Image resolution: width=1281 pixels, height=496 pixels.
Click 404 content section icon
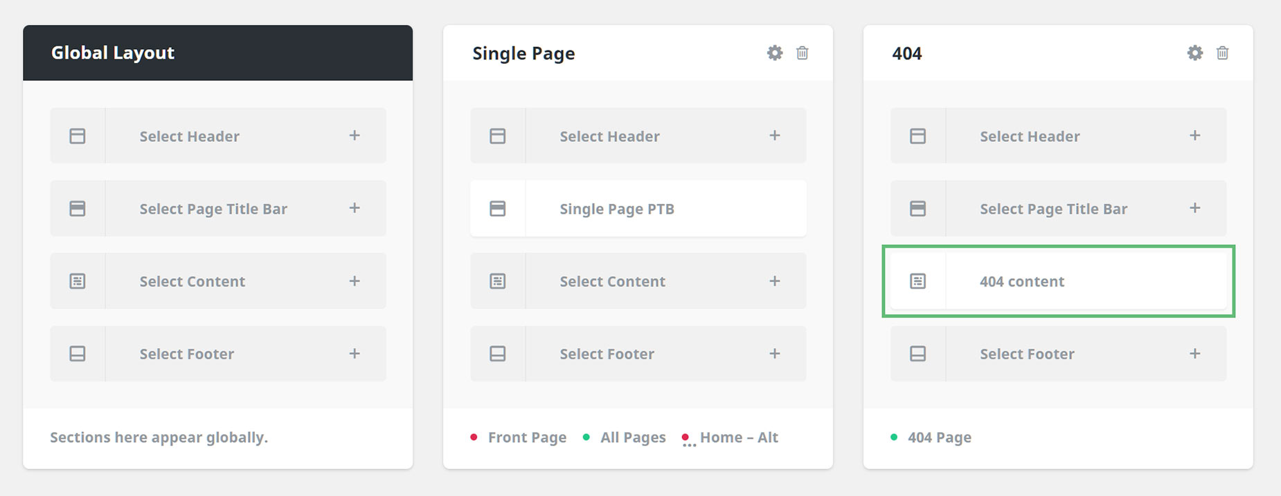click(x=917, y=281)
